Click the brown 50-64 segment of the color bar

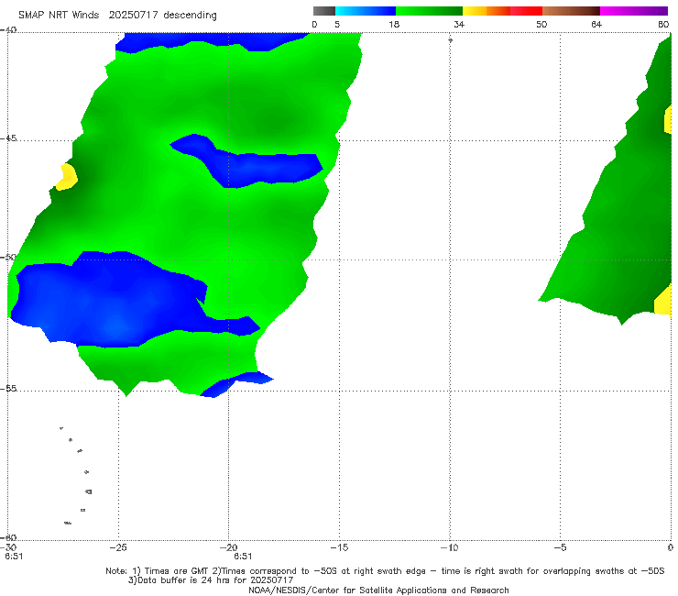tap(571, 11)
